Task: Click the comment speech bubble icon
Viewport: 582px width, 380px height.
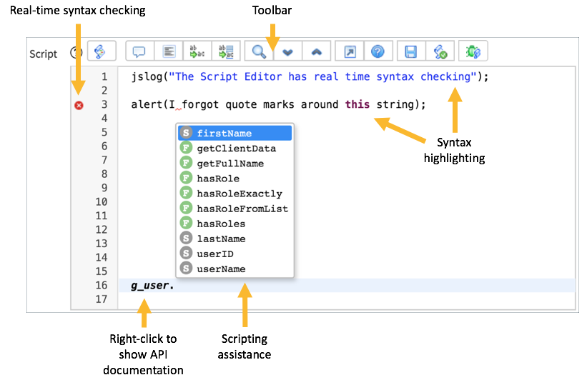Action: pyautogui.click(x=139, y=52)
